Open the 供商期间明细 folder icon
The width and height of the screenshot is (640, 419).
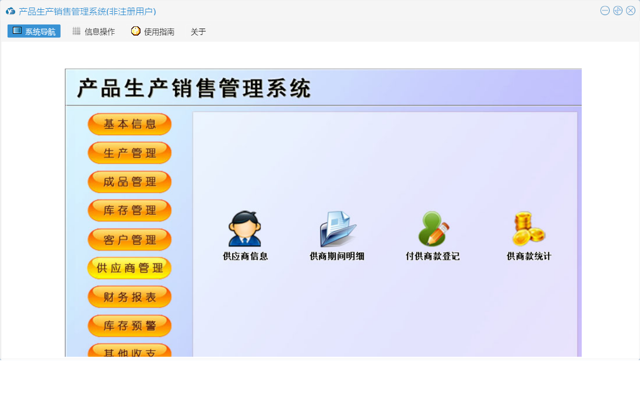click(337, 228)
